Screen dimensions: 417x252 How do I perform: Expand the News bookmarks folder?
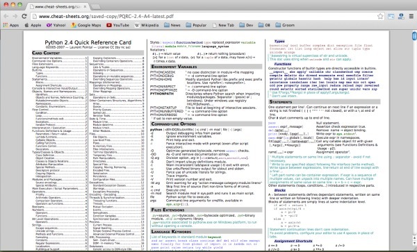tap(172, 25)
